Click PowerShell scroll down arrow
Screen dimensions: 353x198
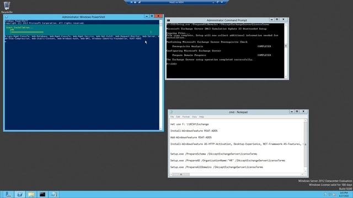point(161,129)
